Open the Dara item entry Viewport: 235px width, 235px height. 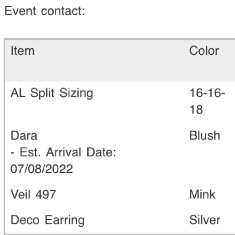24,135
